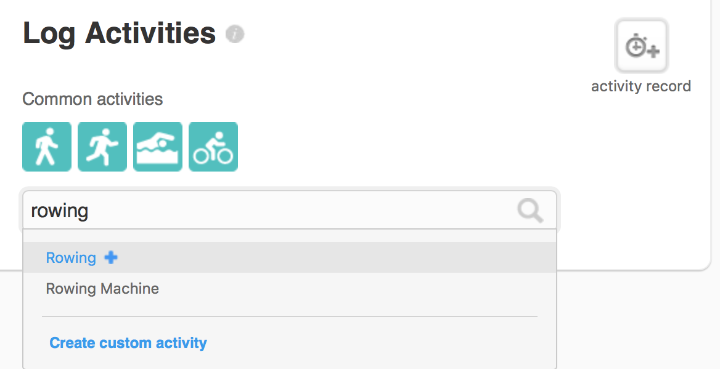Click the magnifying glass search icon
Image resolution: width=720 pixels, height=369 pixels.
[530, 211]
